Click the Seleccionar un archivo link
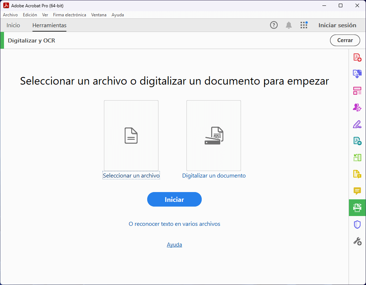This screenshot has width=366, height=285. 131,176
